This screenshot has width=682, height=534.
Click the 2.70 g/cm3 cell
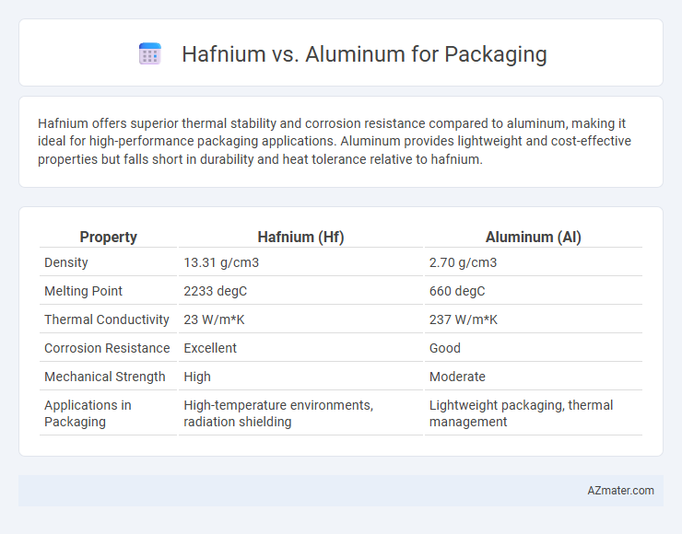[534, 262]
